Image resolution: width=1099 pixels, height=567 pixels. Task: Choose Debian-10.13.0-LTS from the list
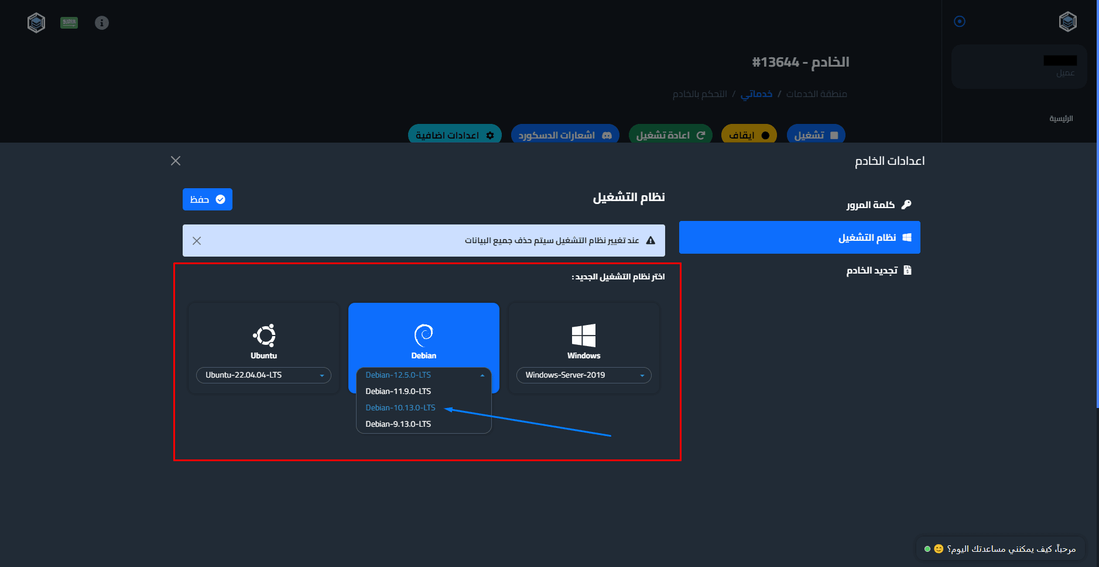tap(424, 408)
